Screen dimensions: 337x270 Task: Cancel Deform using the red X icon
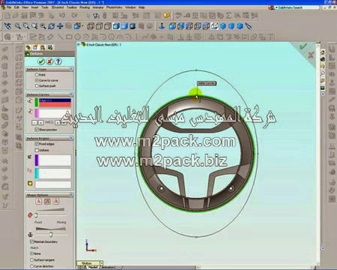click(x=49, y=61)
